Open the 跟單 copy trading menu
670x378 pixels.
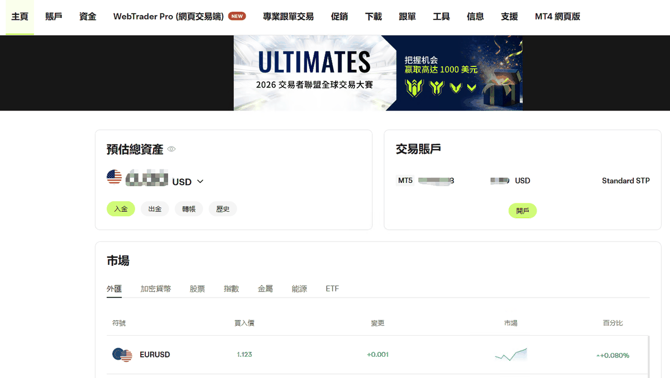click(408, 17)
